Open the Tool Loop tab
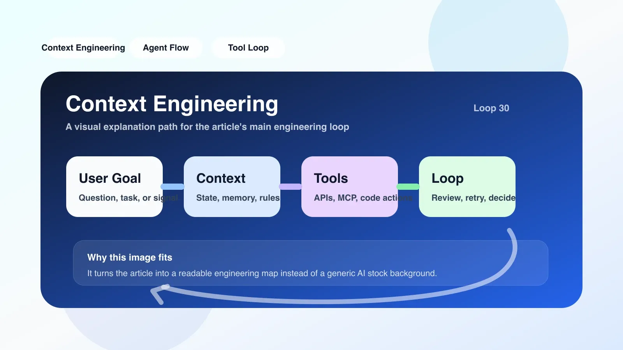This screenshot has width=623, height=350. point(248,48)
